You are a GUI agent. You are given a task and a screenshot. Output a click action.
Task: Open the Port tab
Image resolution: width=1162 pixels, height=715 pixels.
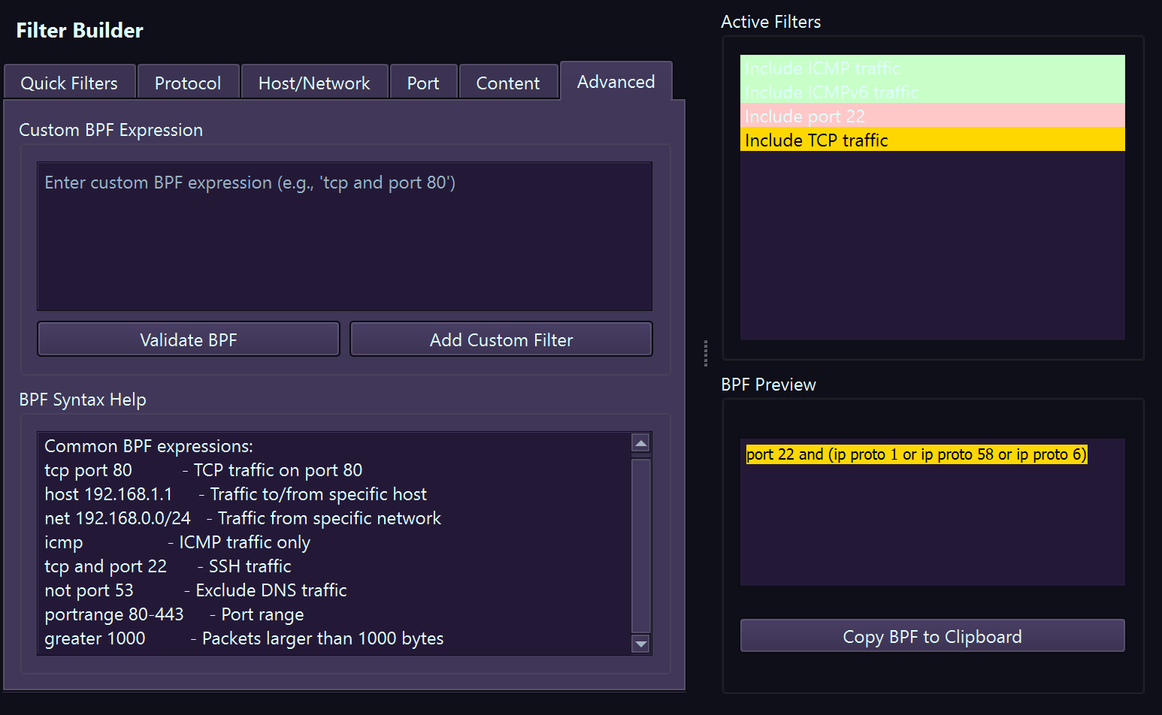[x=423, y=82]
